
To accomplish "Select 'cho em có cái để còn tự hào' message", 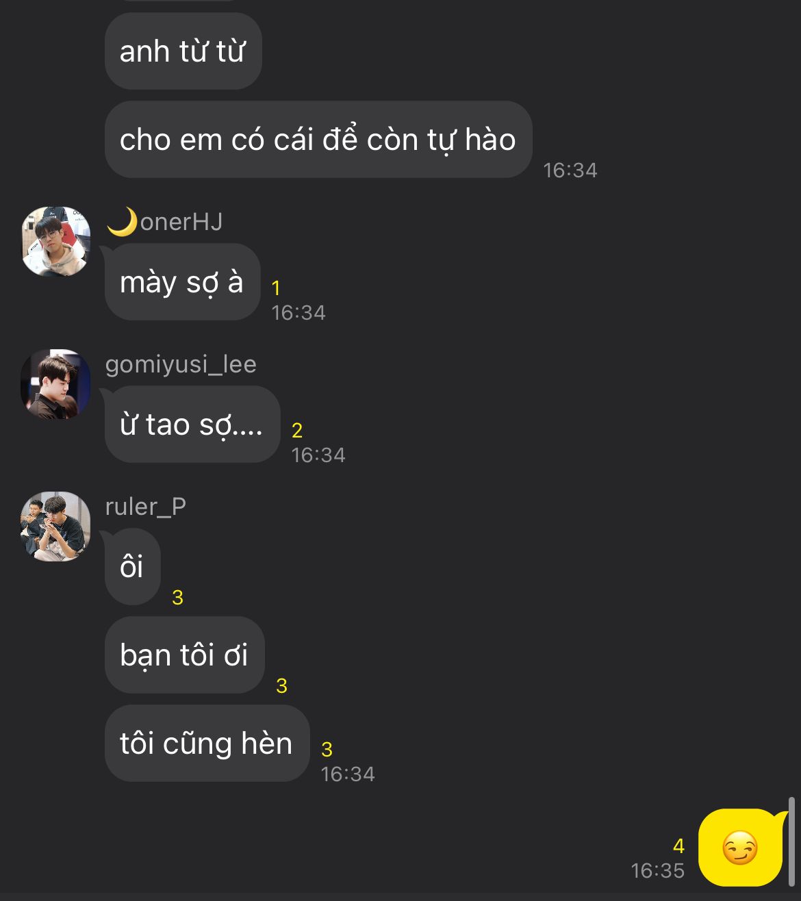I will coord(318,140).
